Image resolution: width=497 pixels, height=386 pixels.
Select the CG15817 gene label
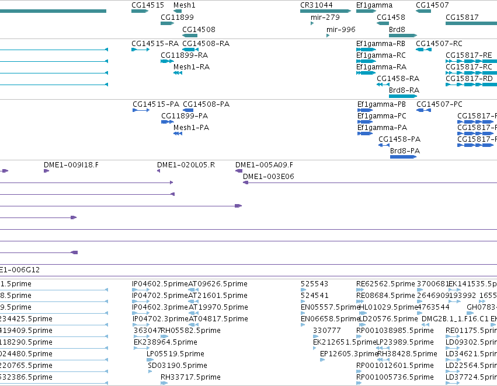coord(462,17)
